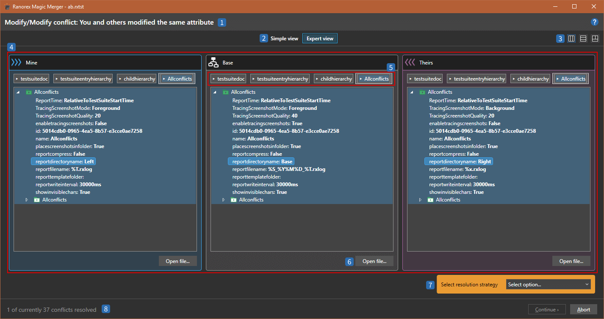
Task: Click reportfilename: %T.rxlog in Mine
Action: pyautogui.click(x=64, y=169)
